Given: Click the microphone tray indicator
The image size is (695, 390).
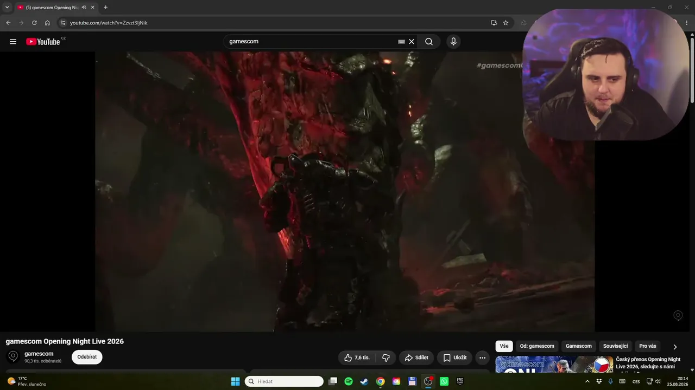Looking at the screenshot, I should click(610, 381).
